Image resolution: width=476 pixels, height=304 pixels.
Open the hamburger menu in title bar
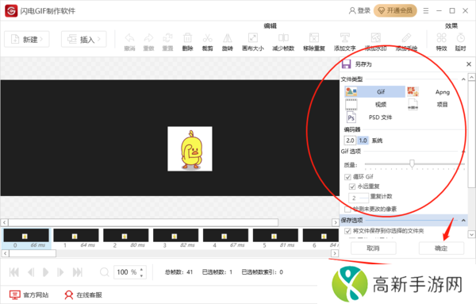click(426, 11)
